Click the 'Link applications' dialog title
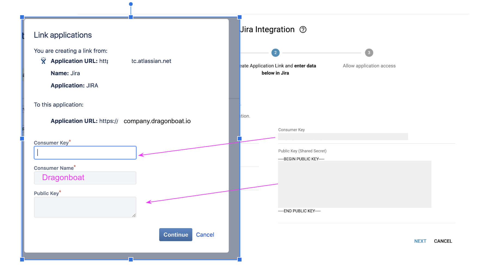Viewport: 488px width, 268px height. point(63,35)
